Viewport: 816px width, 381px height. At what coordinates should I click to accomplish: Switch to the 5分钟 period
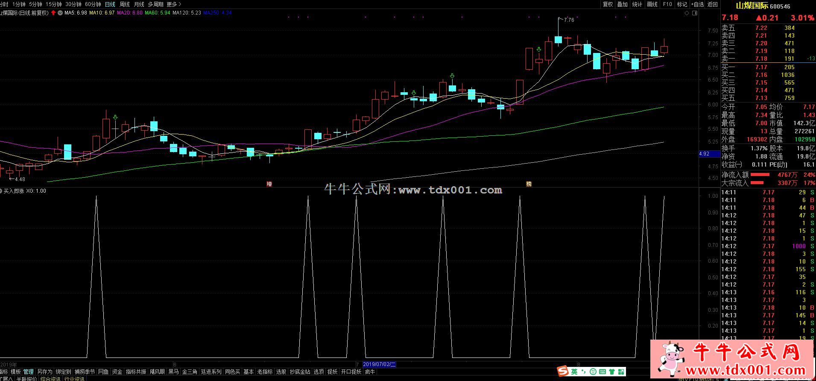36,4
